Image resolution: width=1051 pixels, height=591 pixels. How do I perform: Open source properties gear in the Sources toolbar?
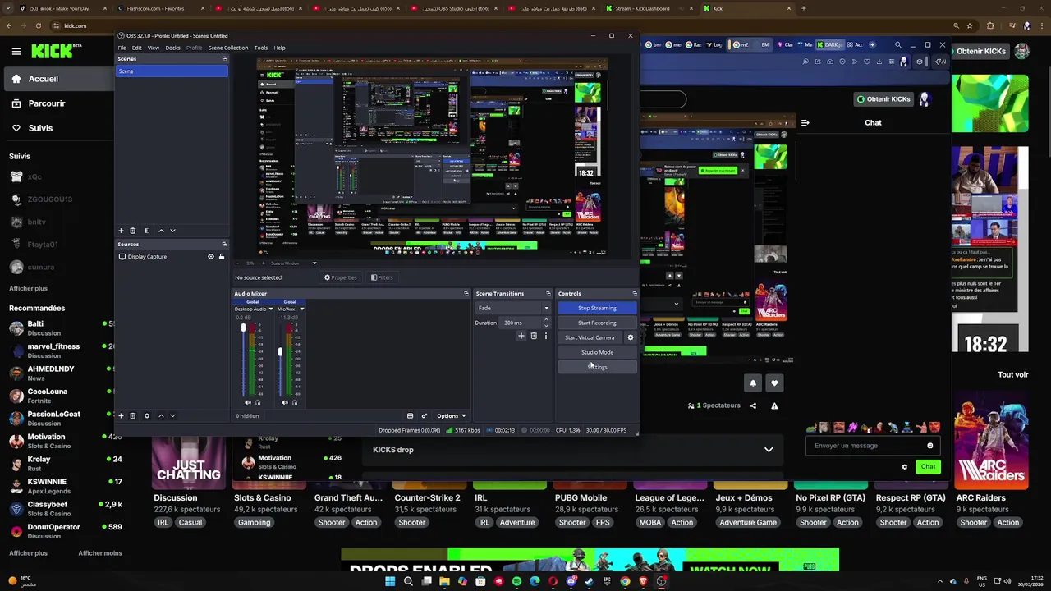147,415
